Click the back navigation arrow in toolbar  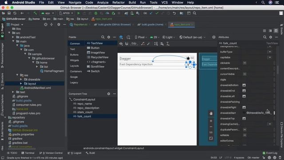click(22, 13)
